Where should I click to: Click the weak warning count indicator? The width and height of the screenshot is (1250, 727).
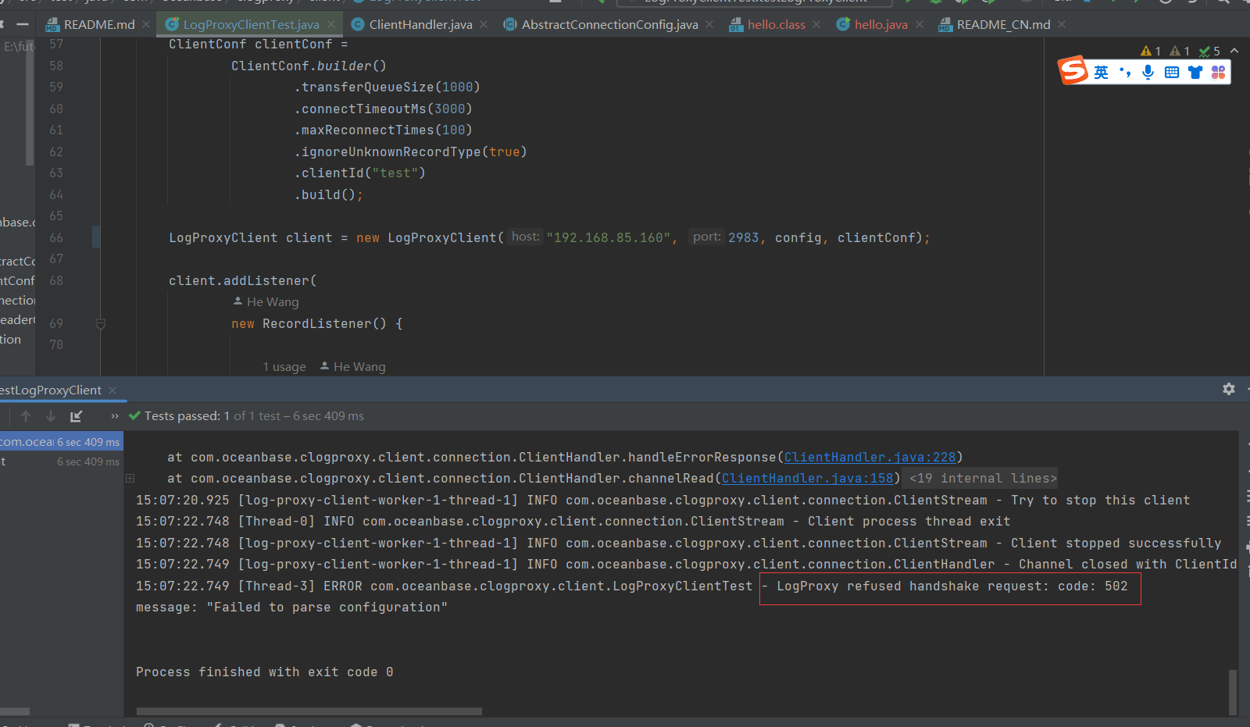tap(1180, 51)
